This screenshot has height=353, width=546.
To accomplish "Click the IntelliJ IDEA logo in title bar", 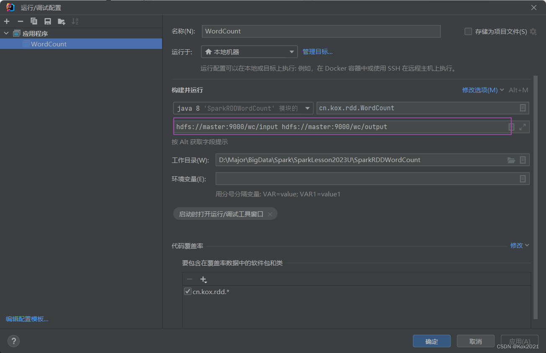I will coord(11,7).
